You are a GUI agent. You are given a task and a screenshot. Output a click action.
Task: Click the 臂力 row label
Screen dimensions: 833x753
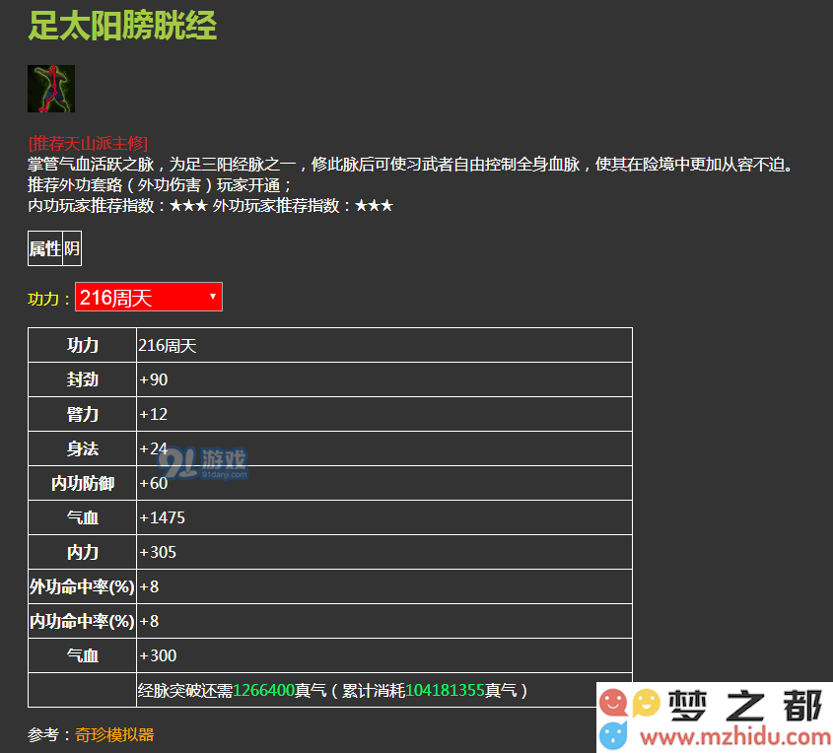click(83, 414)
